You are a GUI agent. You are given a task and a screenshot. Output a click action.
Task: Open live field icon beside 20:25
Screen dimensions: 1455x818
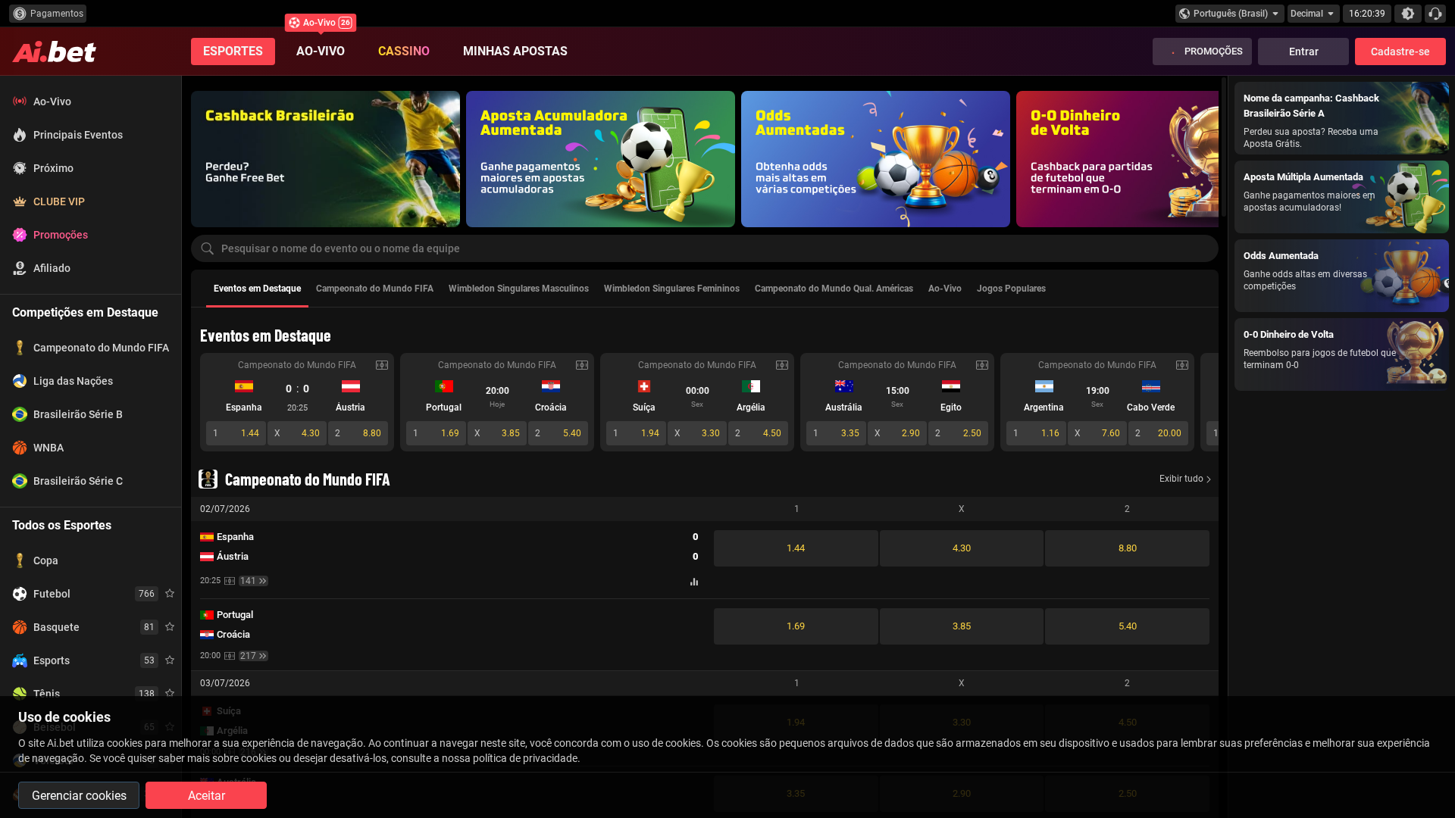[230, 581]
